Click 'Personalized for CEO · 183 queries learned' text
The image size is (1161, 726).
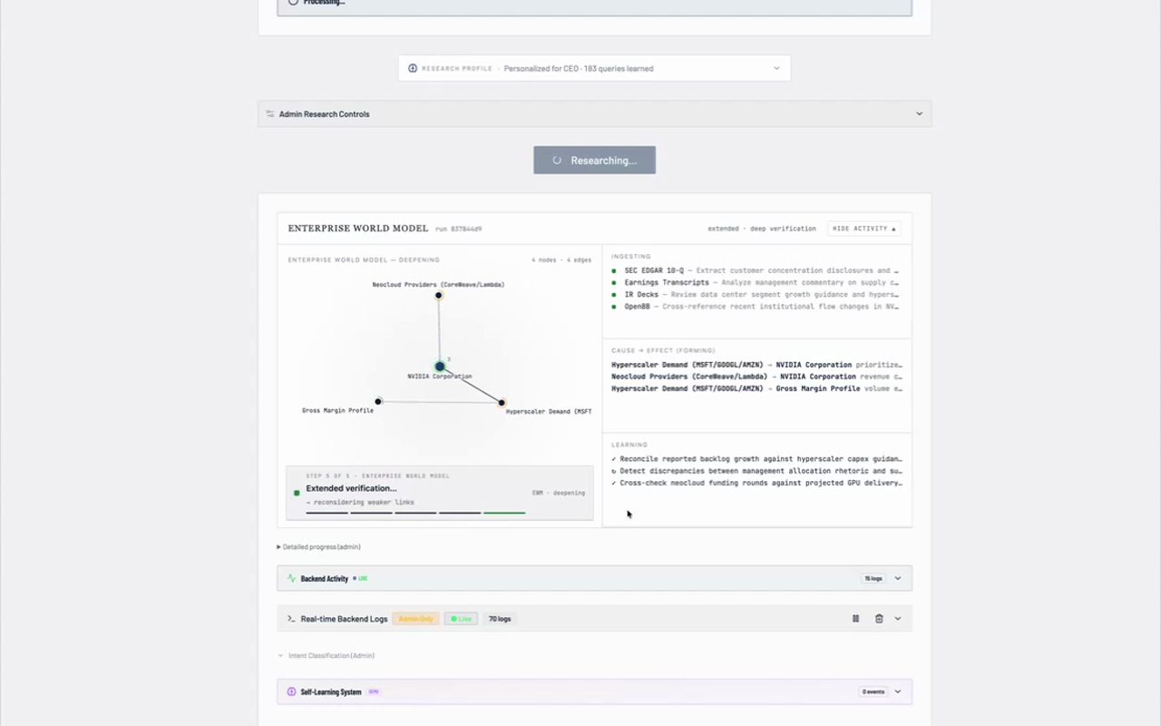click(x=579, y=68)
